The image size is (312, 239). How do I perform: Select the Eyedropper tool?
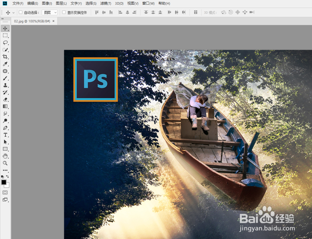click(5, 64)
